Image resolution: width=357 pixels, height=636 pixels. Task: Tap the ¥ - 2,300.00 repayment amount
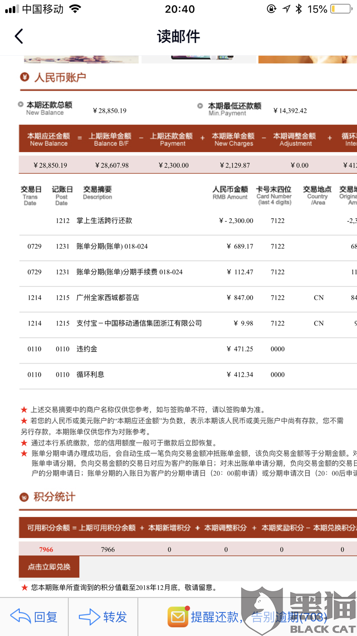tap(236, 221)
